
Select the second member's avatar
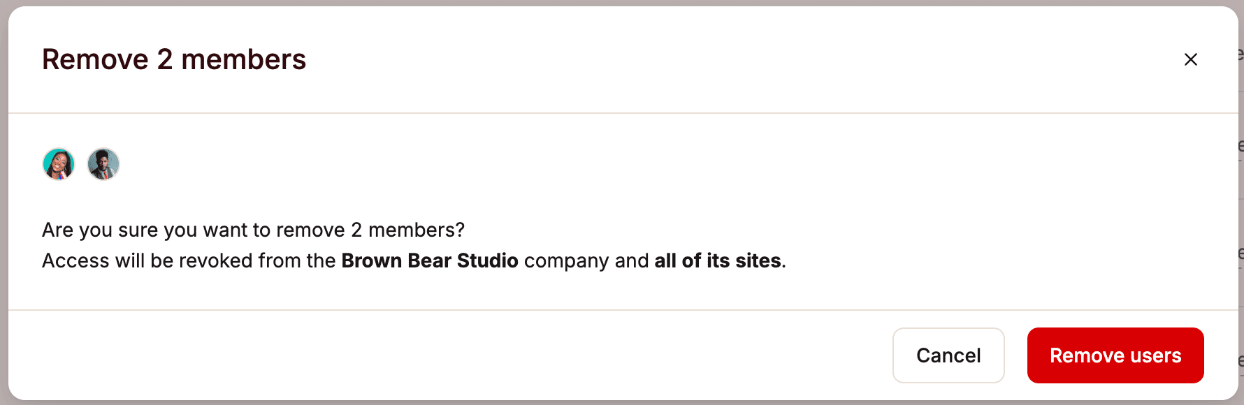point(103,164)
